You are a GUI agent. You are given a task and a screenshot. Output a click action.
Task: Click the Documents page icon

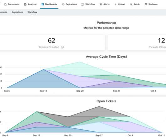click(x=5, y=4)
